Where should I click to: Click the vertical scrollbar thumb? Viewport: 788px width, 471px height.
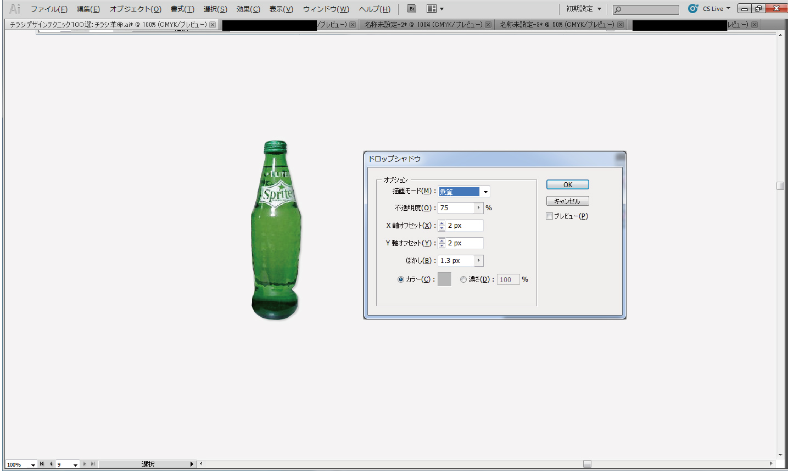point(780,186)
